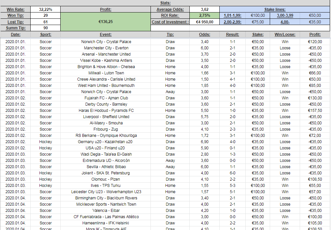Viewport: 331px width, 230px height.
Task: Select the Win Rate value 32,22%
Action: coord(45,10)
